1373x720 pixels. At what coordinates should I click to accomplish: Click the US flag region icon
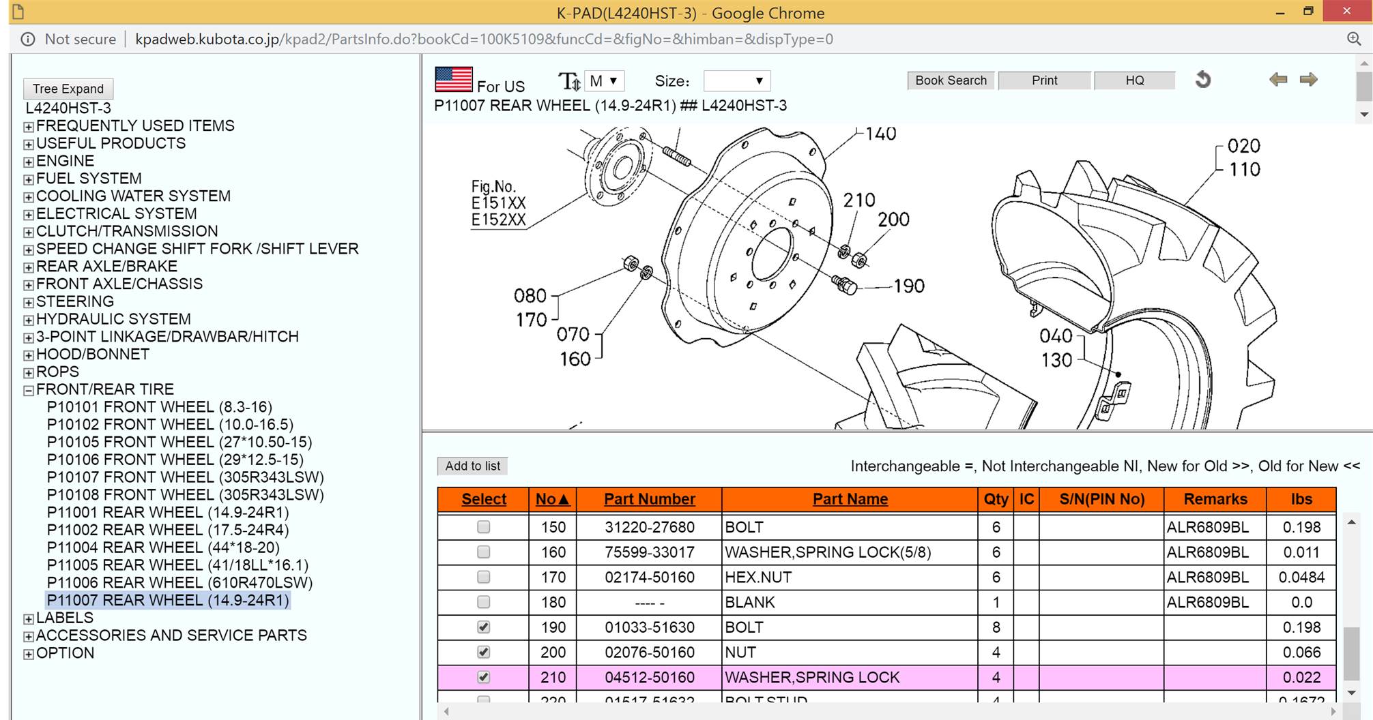453,80
